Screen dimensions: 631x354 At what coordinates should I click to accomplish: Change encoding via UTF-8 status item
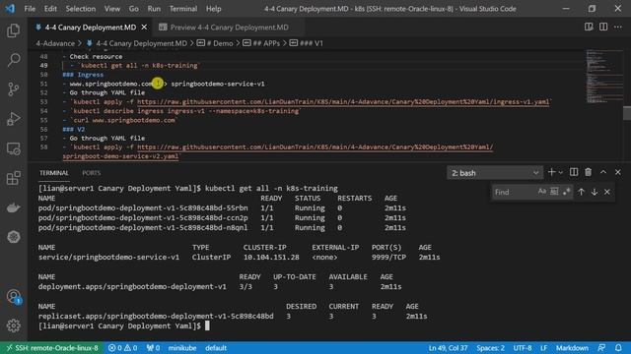(x=523, y=347)
